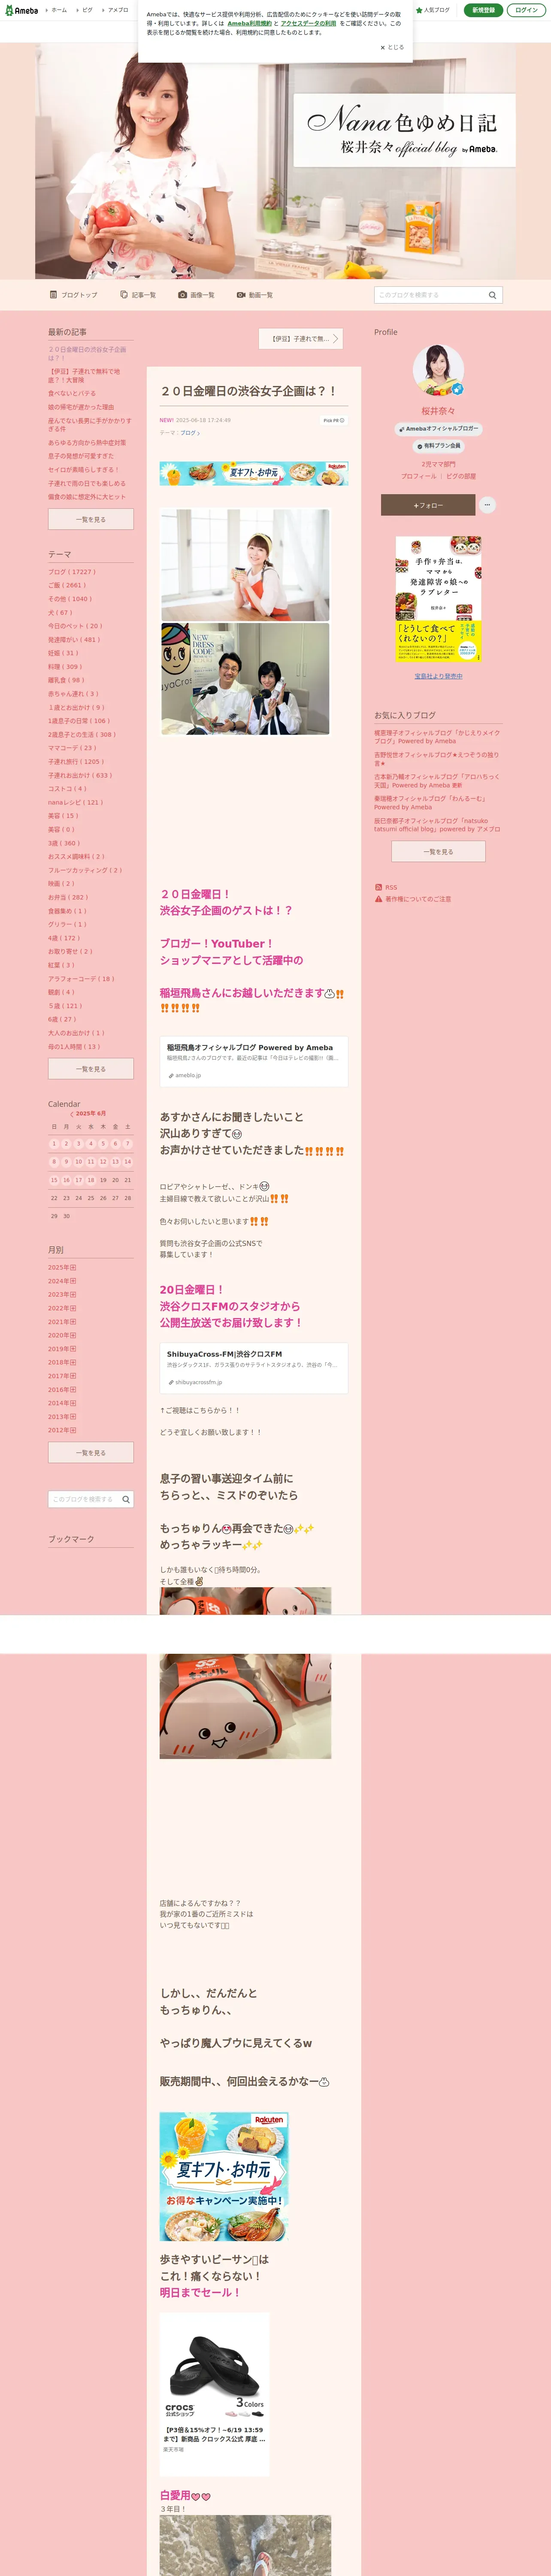The height and width of the screenshot is (2576, 551).
Task: Open the 動画一覧 tab
Action: [255, 295]
